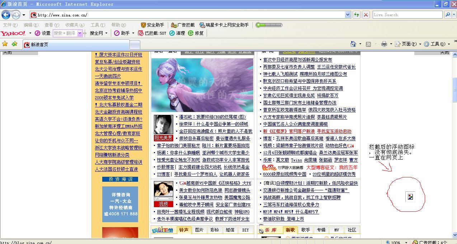
Task: Click the Forward navigation arrow
Action: pos(16,15)
